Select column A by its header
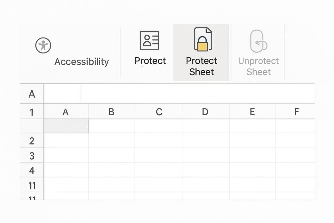The width and height of the screenshot is (334, 223). 66,112
